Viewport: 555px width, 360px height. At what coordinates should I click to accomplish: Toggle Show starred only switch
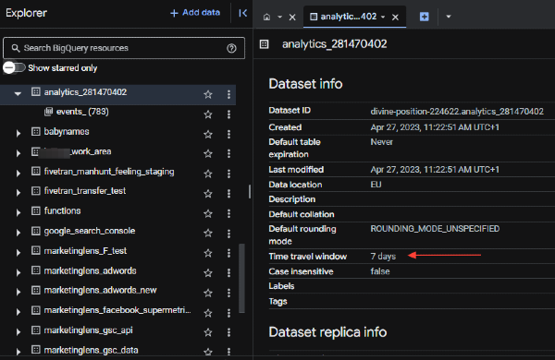(x=15, y=67)
